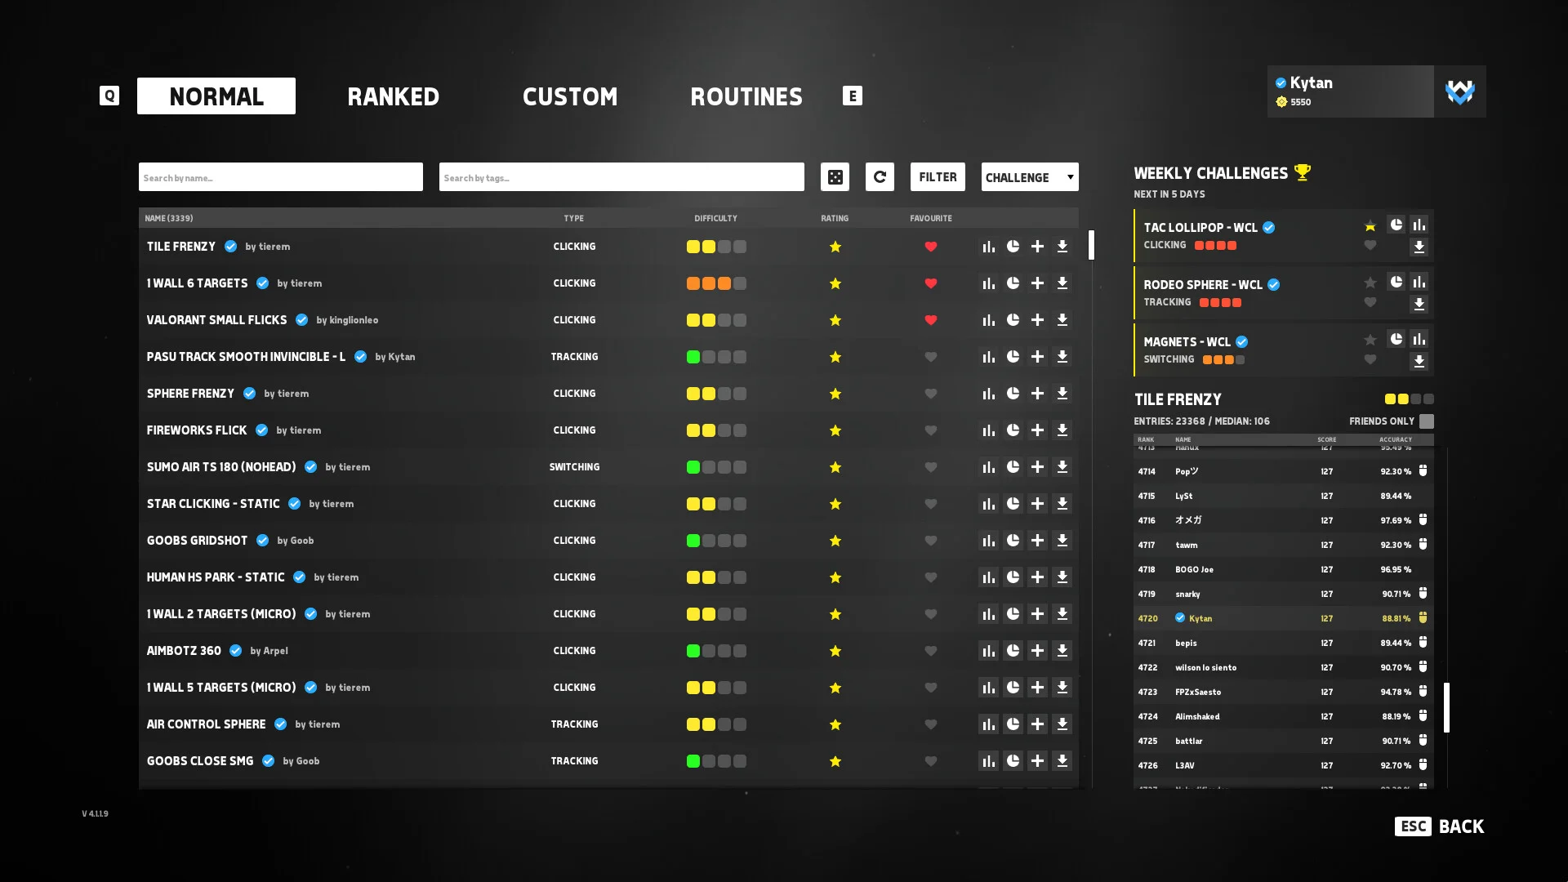Image resolution: width=1568 pixels, height=882 pixels.
Task: Open Kytan's profile badge in the top right
Action: tap(1349, 91)
